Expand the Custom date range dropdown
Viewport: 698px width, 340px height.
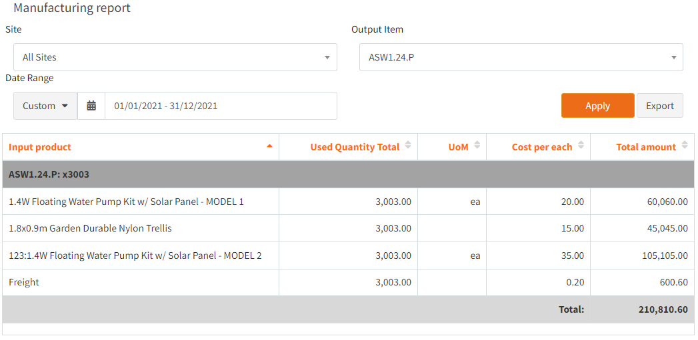tap(45, 106)
